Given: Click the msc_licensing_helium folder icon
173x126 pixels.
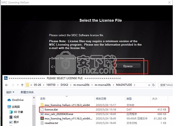Looking at the screenshot, I should [42, 105].
